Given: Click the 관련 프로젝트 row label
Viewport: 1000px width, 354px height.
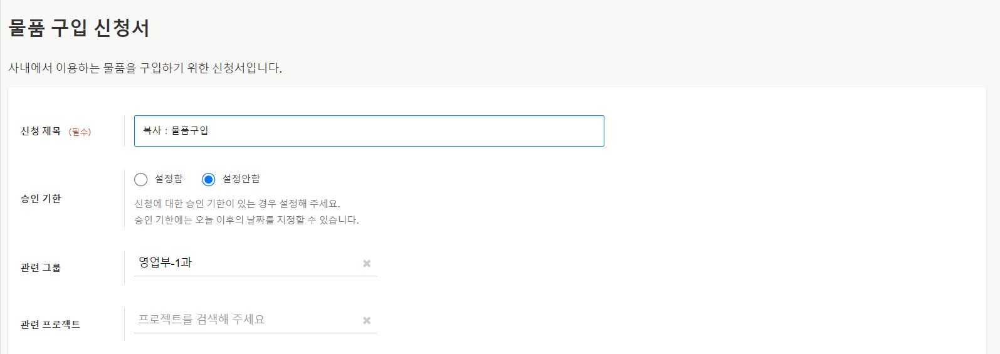Looking at the screenshot, I should pos(50,325).
